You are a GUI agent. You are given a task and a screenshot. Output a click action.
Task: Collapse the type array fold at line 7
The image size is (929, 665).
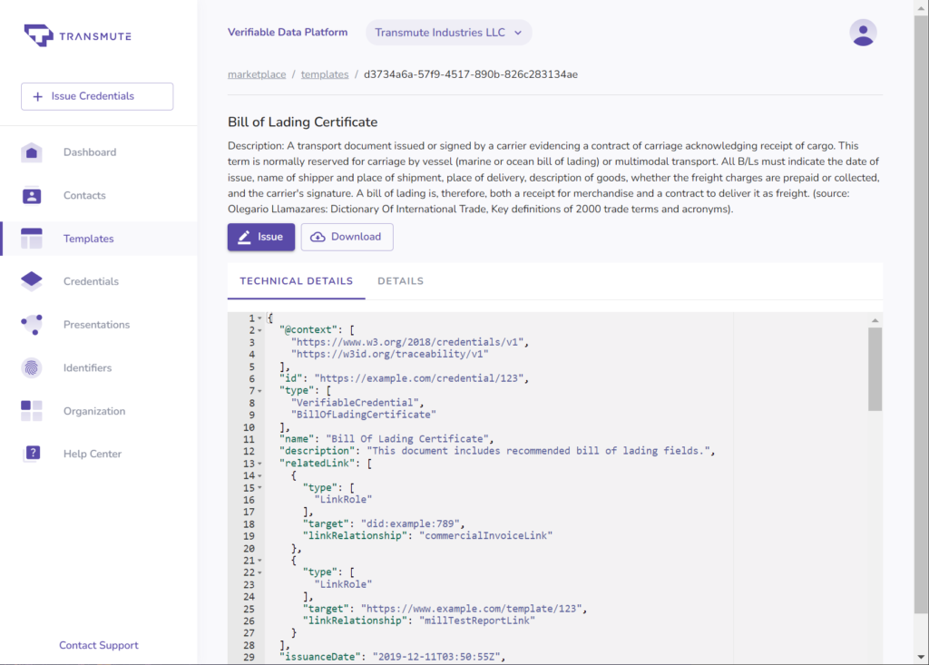259,391
